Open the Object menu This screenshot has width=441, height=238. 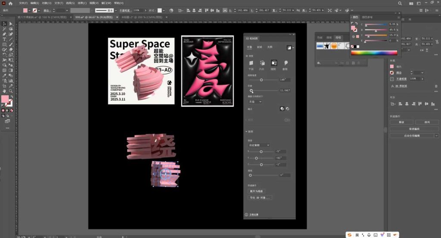coord(47,3)
